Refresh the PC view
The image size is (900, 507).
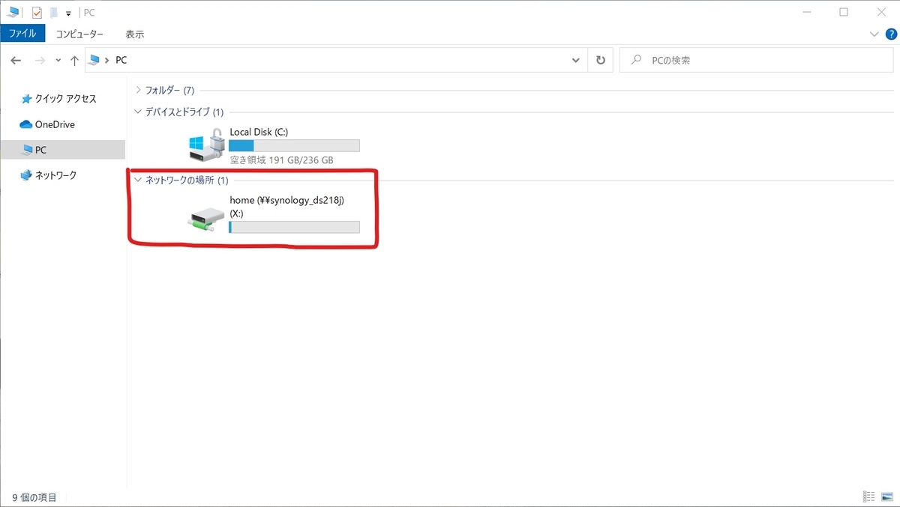(x=600, y=61)
